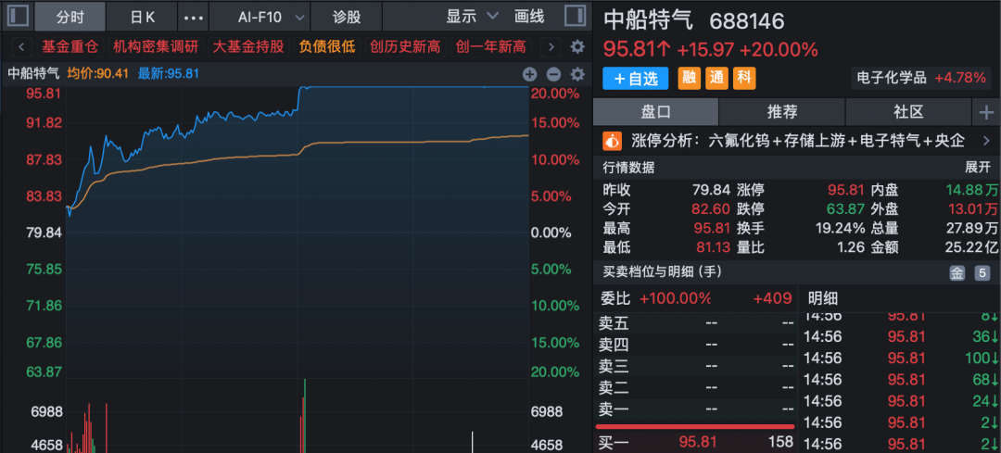Click the 大基金持股 tag

click(247, 46)
